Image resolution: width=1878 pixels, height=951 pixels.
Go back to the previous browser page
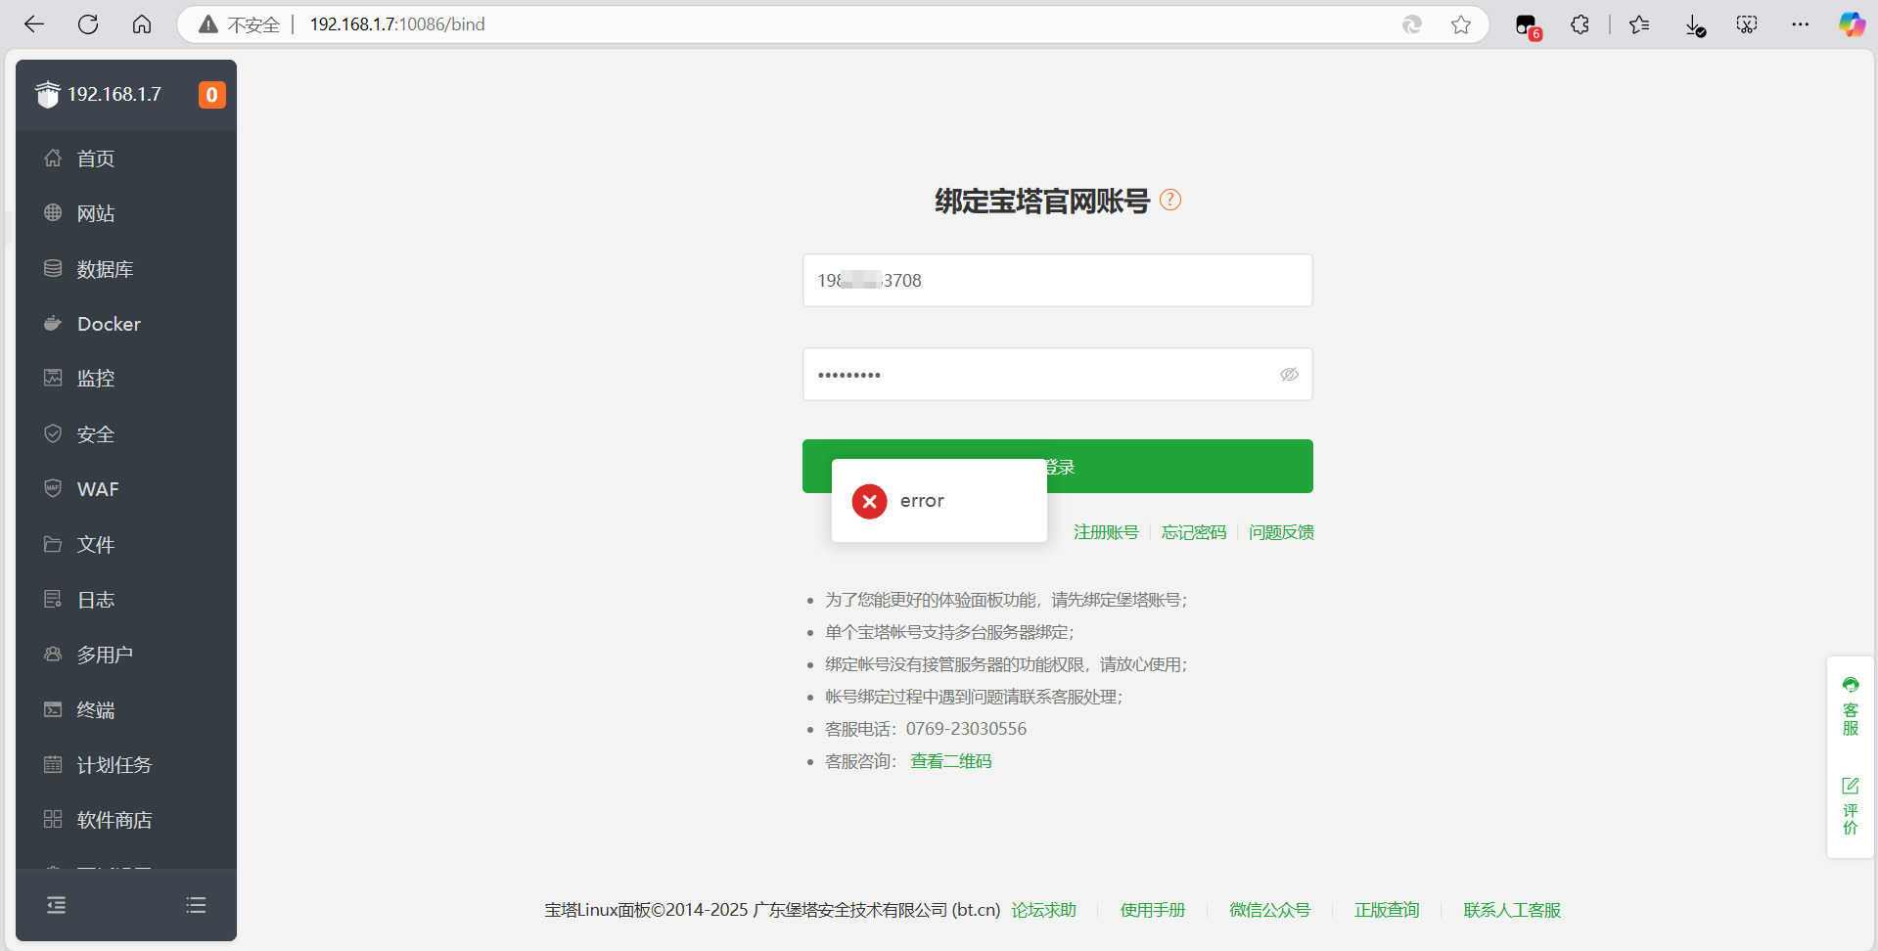[x=34, y=24]
